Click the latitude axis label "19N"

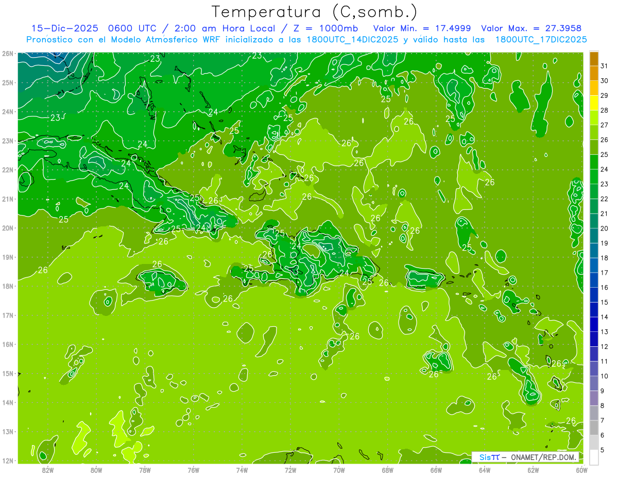(x=7, y=257)
